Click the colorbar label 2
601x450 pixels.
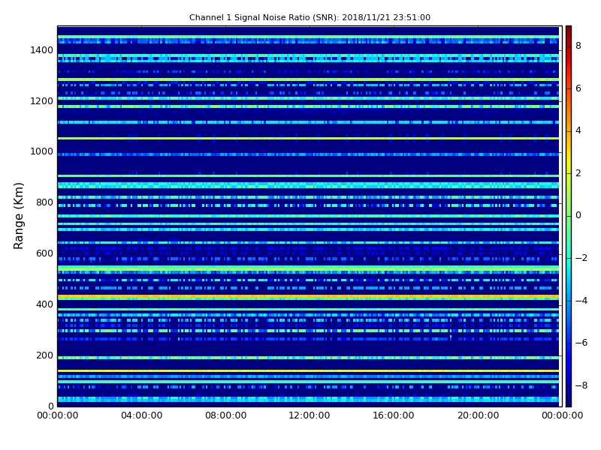(578, 173)
